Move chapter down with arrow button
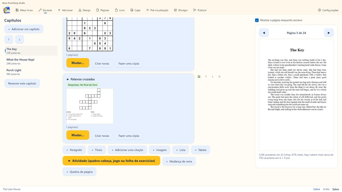Image resolution: width=342 pixels, height=192 pixels. tap(19, 39)
